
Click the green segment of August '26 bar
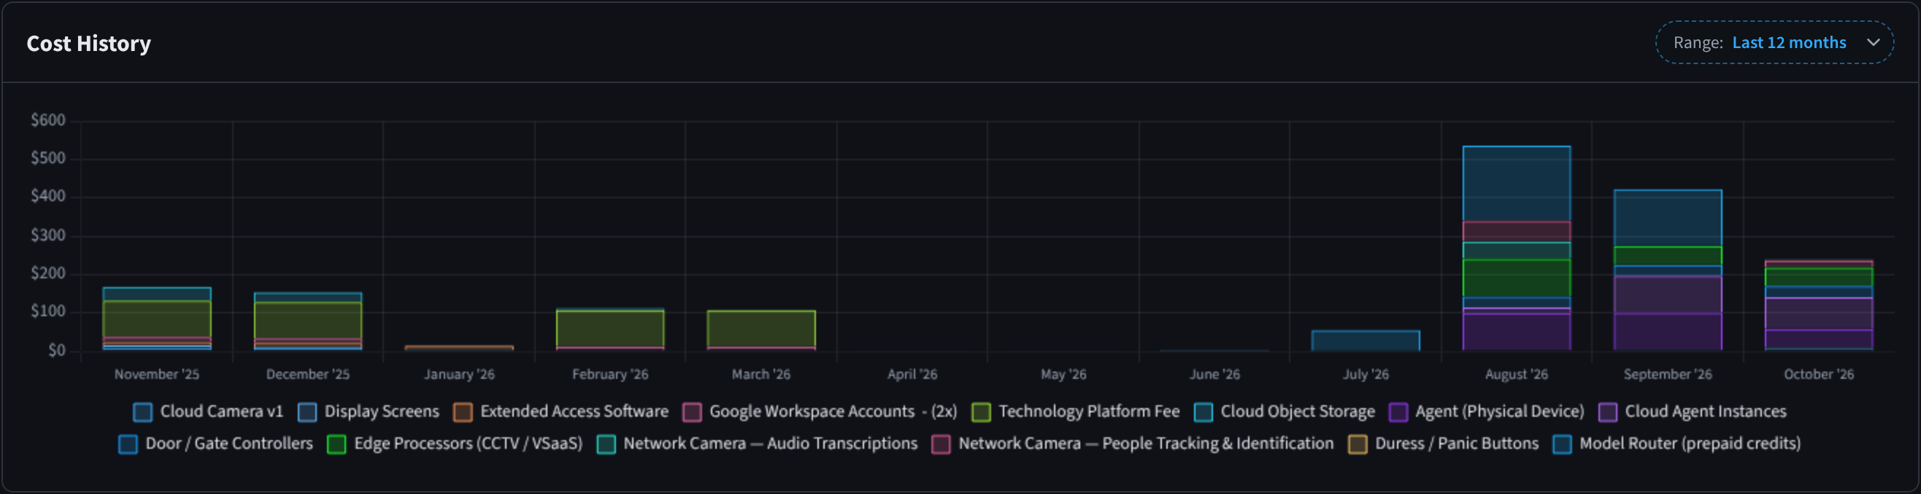pos(1517,278)
